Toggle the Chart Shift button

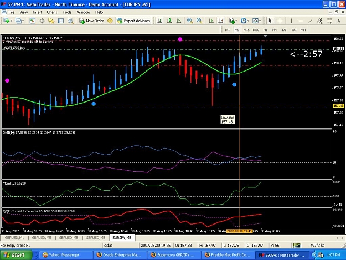(220, 21)
